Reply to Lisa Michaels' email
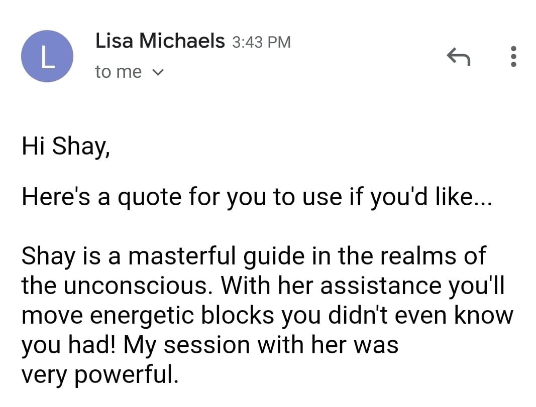This screenshot has height=407, width=536. (x=459, y=56)
